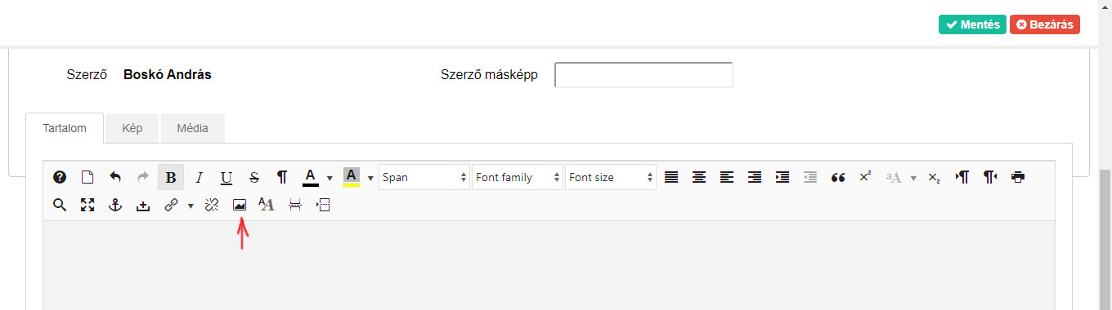The width and height of the screenshot is (1112, 310).
Task: Toggle Bold formatting
Action: (x=171, y=177)
